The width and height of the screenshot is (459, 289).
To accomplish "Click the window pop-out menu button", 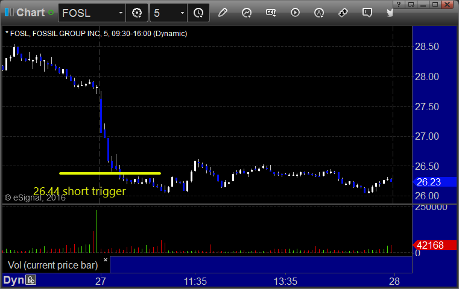I will (411, 4).
